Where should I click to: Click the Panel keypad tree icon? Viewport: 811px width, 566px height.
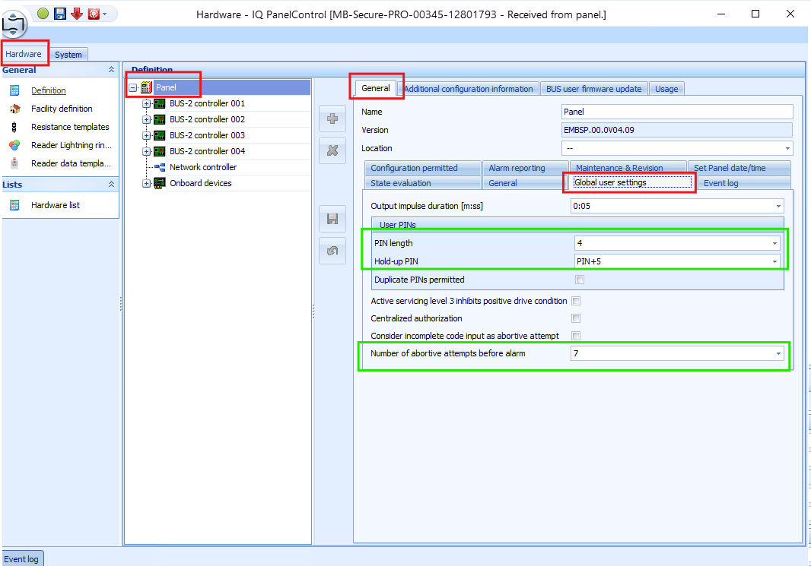click(x=146, y=87)
